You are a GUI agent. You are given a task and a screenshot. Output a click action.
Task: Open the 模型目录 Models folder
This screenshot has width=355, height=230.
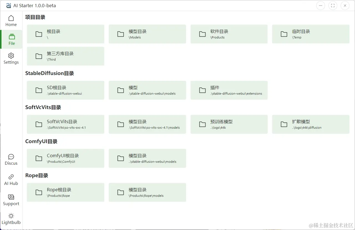click(147, 34)
